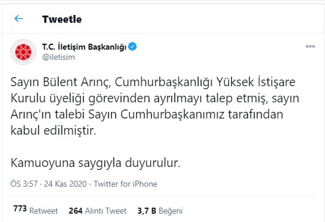
Task: Open the Twitter for iPhone source link
Action: [125, 184]
